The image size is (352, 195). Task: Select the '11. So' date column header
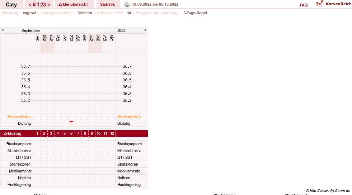point(51,38)
